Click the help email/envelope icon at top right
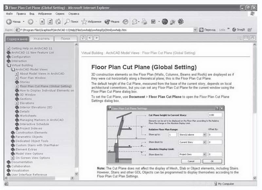Viewport: 262px width, 190px height. coord(246,38)
